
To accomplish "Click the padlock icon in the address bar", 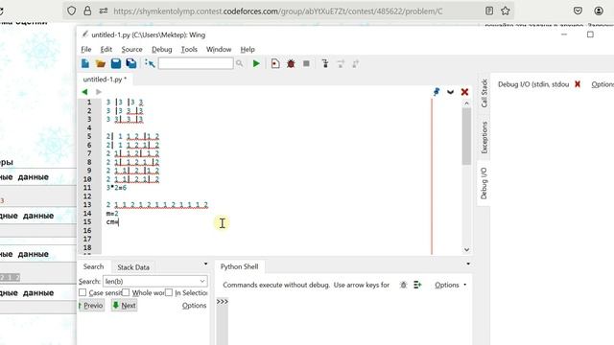I will (x=87, y=11).
